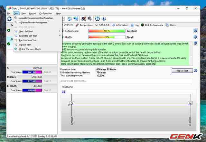Click the first green checkmark disk status icon
The height and width of the screenshot is (142, 206).
[x=9, y=30]
